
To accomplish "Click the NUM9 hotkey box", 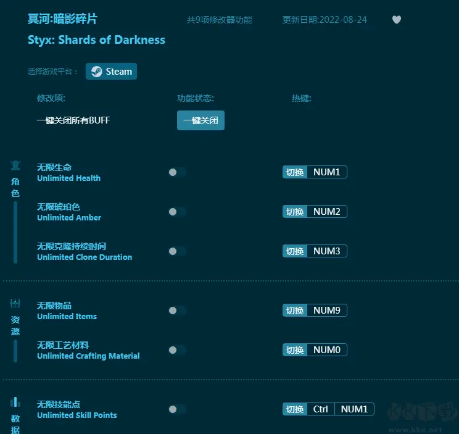I will 326,311.
